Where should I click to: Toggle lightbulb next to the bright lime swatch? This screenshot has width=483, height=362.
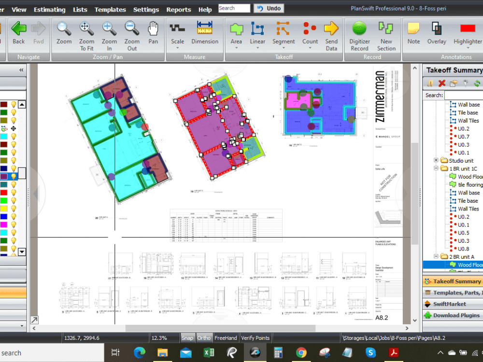tap(14, 200)
